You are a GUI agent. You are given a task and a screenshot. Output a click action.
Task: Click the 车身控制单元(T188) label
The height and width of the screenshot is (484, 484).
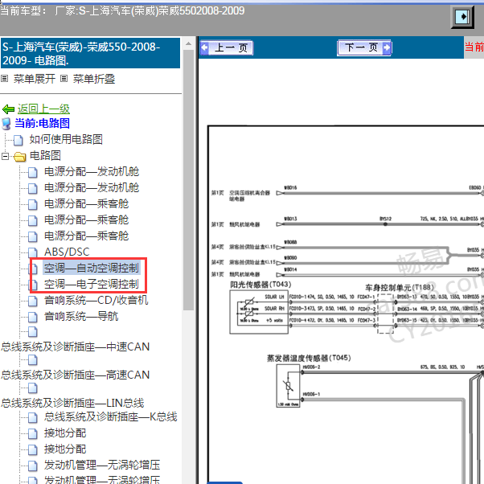(x=400, y=287)
